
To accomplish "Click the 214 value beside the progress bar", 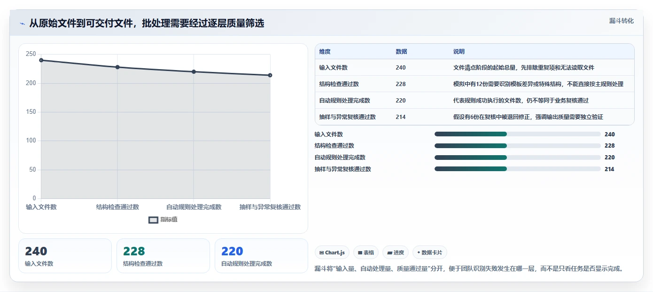I will [609, 169].
